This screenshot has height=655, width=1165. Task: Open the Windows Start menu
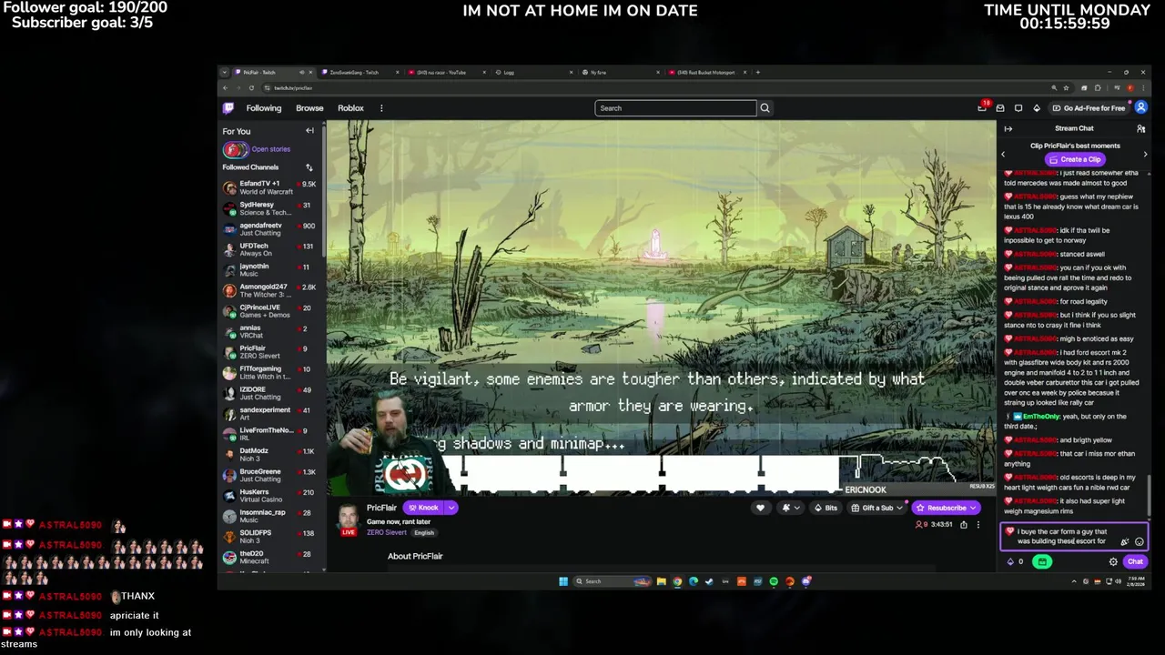click(563, 581)
